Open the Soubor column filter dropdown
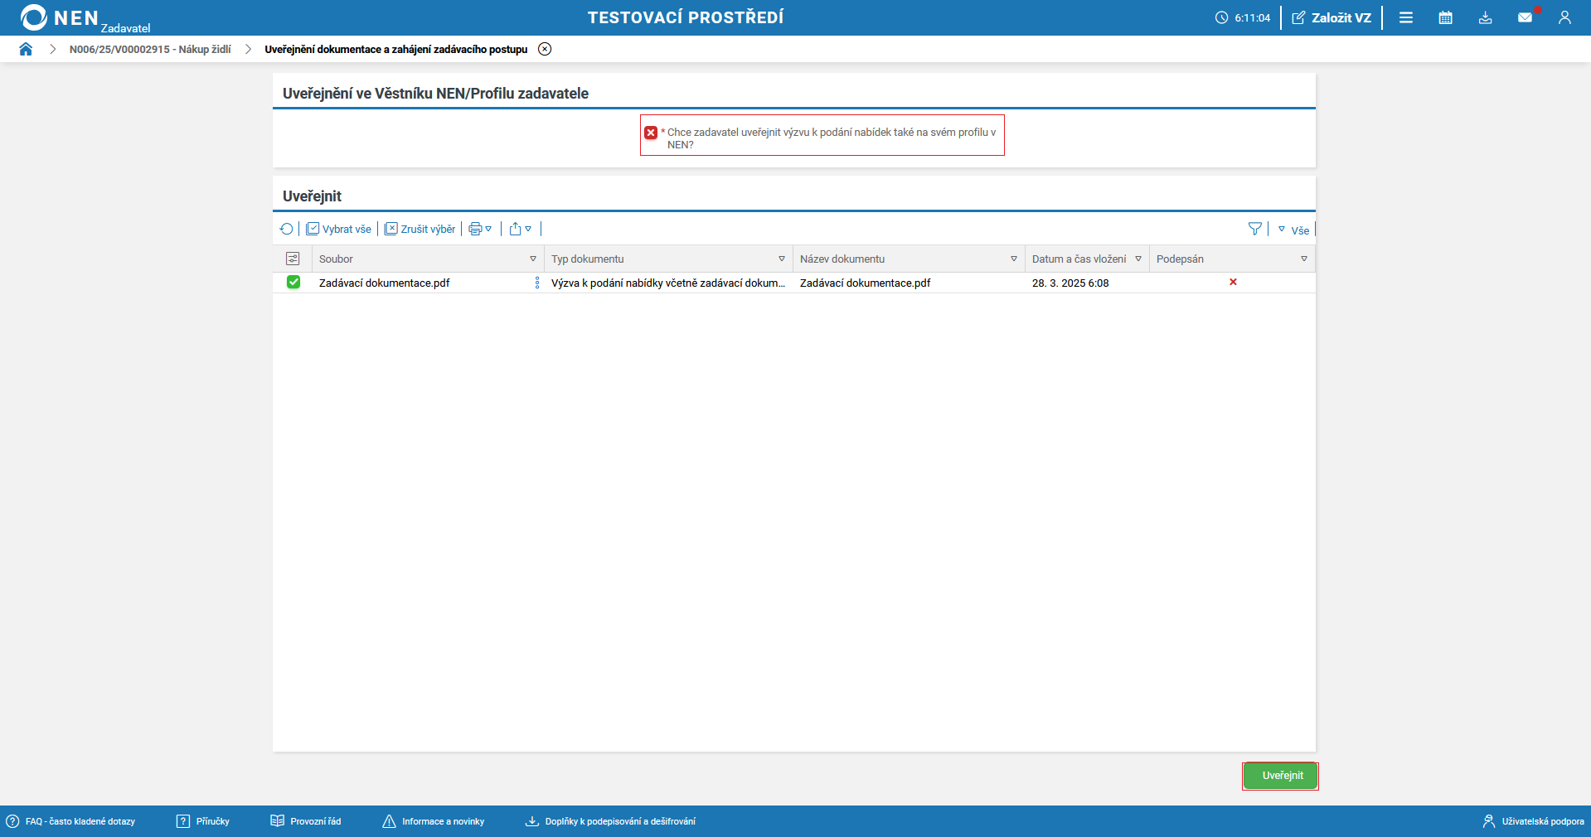Viewport: 1591px width, 837px height. coord(533,259)
